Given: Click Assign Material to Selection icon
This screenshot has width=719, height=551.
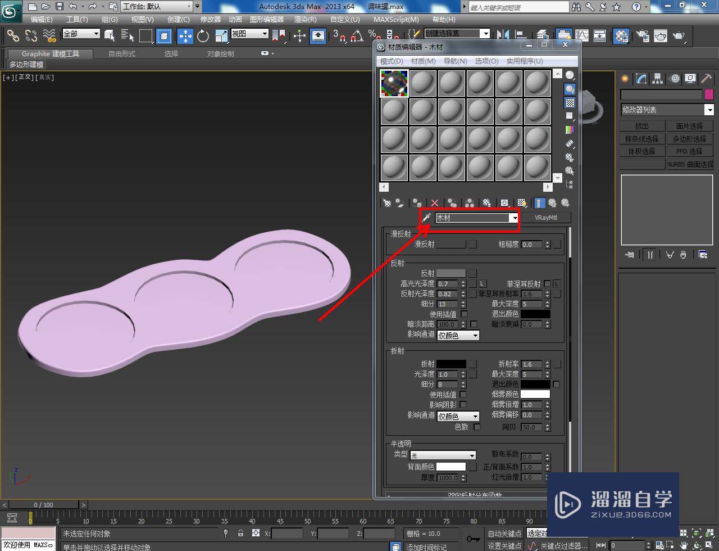Looking at the screenshot, I should pos(417,203).
